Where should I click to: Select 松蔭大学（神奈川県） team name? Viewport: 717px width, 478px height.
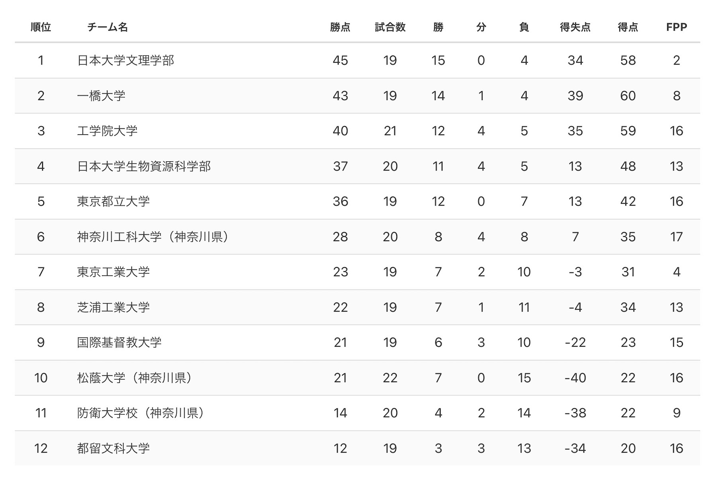point(135,378)
